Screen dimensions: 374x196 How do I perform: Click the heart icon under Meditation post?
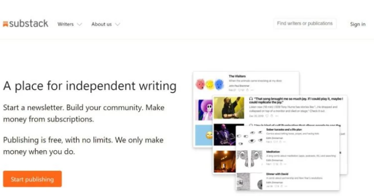(274, 164)
